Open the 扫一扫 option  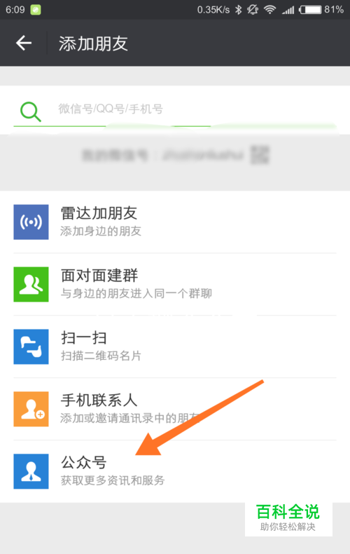[175, 346]
